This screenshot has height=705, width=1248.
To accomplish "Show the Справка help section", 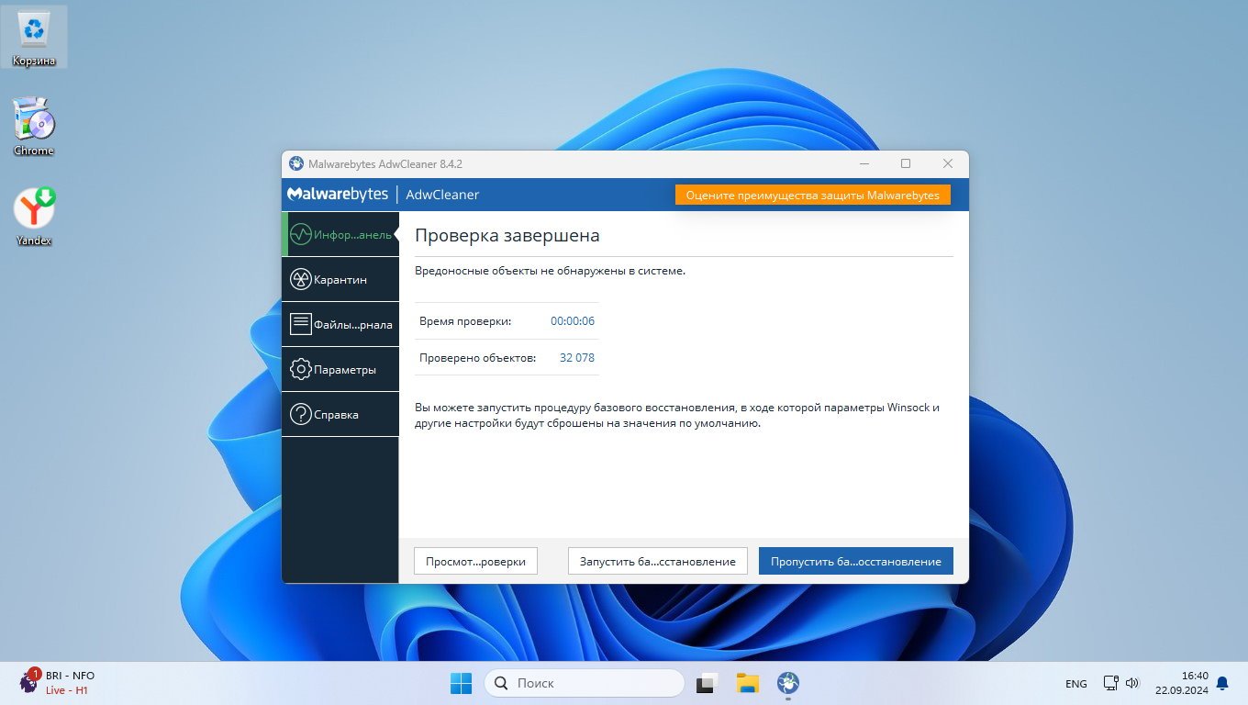I will [340, 414].
